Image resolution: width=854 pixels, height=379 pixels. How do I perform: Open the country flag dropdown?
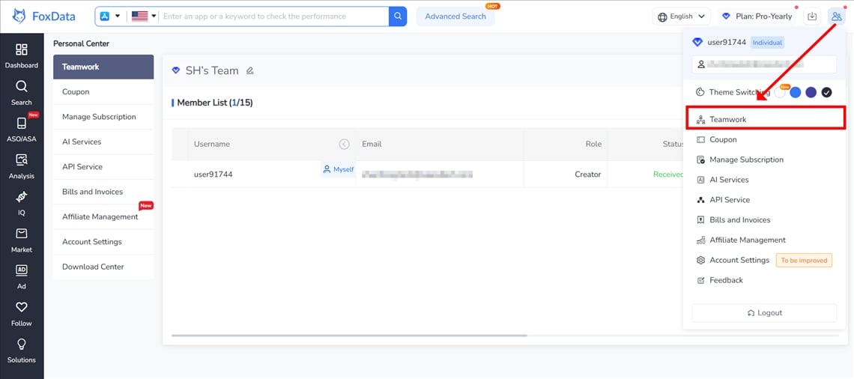tap(144, 16)
